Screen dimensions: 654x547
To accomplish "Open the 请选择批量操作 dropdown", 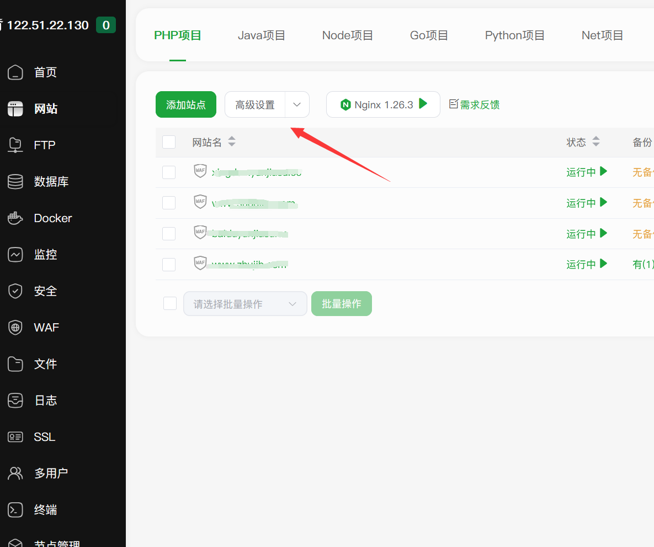I will [x=245, y=303].
